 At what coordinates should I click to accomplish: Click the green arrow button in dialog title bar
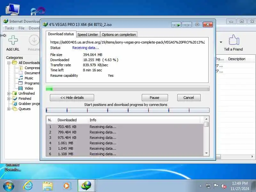pyautogui.click(x=176, y=25)
